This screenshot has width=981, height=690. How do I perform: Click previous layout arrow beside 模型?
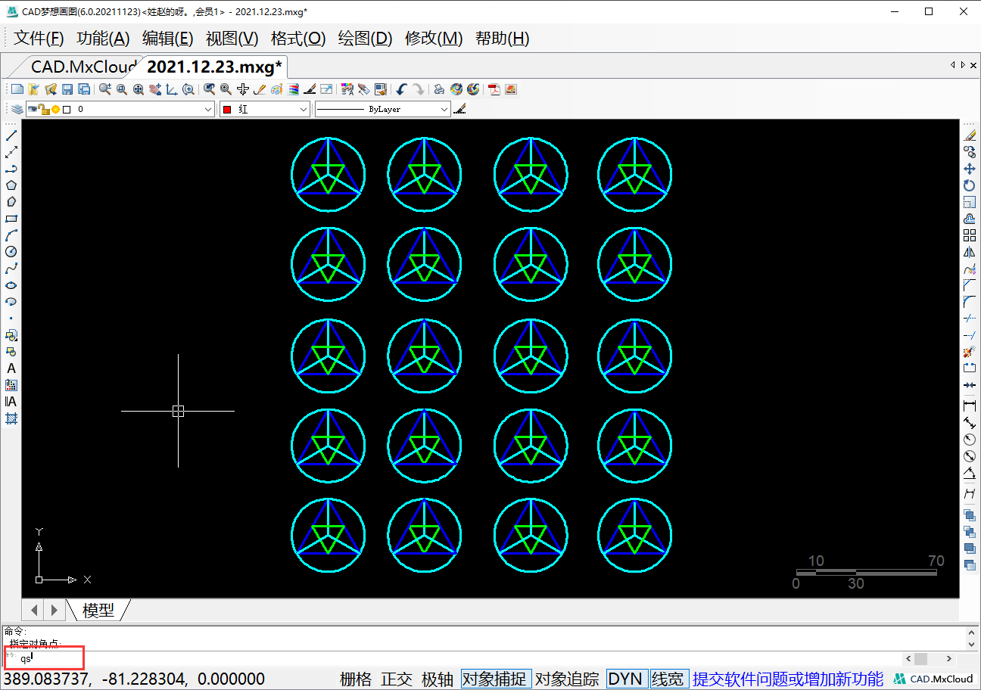tap(34, 610)
